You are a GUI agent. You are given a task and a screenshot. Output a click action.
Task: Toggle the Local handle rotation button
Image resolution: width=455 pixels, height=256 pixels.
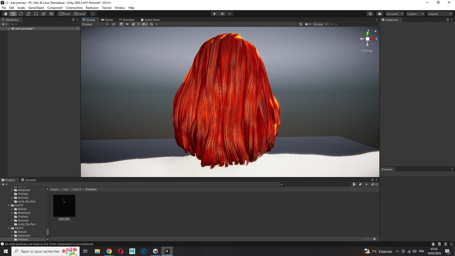[x=80, y=14]
